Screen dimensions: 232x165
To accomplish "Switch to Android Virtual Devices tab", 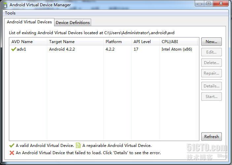I will (x=29, y=22).
